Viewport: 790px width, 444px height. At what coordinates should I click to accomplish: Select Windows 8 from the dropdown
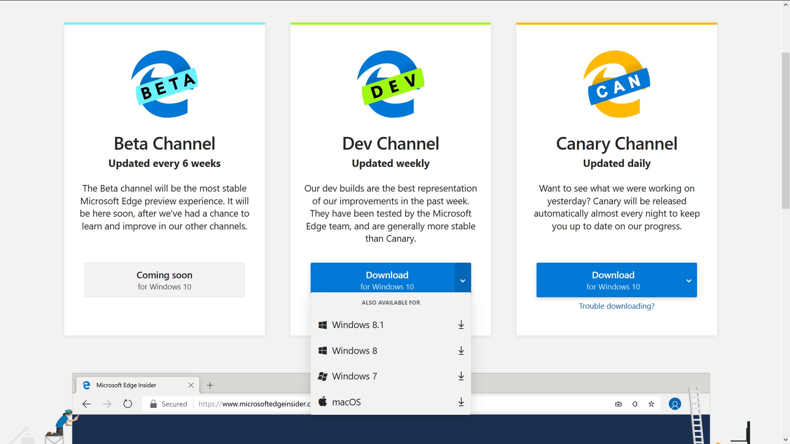click(x=391, y=351)
